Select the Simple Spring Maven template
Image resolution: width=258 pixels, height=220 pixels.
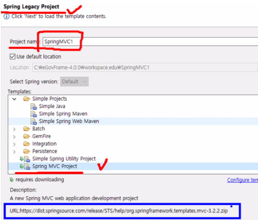63,114
